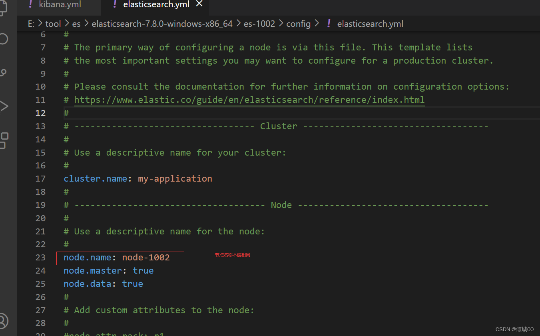Click the Node section header comment
Viewport: 540px width, 336px height.
(276, 205)
